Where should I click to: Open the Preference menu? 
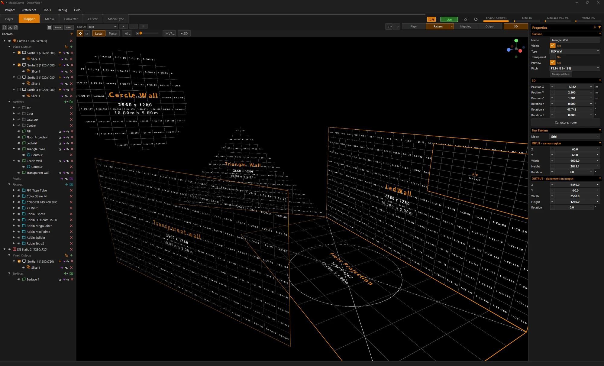(29, 10)
